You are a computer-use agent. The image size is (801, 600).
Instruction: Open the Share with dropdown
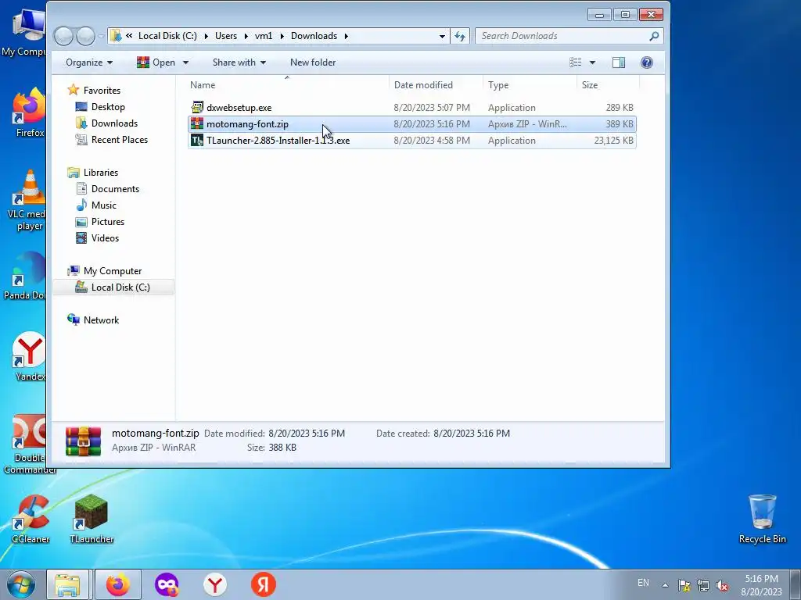[239, 62]
